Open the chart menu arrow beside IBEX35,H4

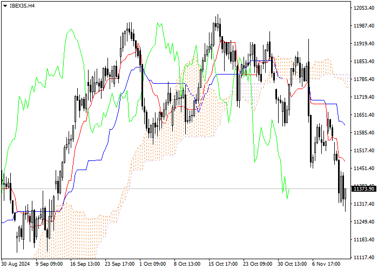pyautogui.click(x=5, y=6)
